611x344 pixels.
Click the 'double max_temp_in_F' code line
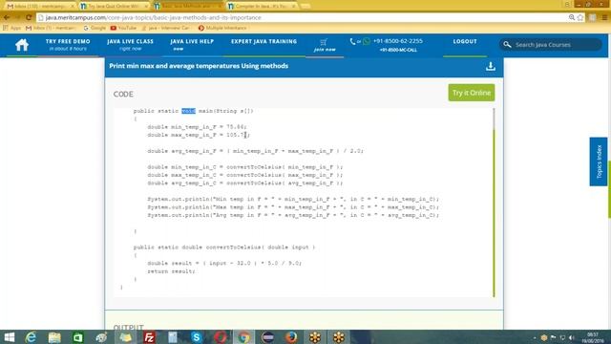[199, 135]
